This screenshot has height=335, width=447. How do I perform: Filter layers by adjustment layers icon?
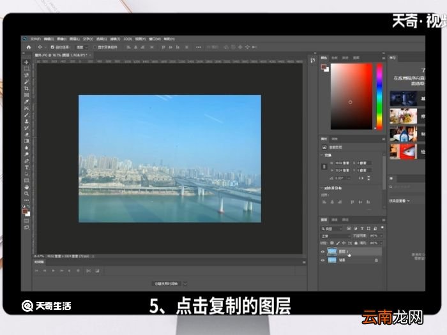tap(356, 228)
